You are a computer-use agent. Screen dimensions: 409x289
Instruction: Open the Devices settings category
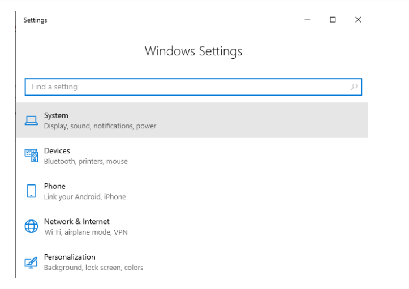(192, 156)
